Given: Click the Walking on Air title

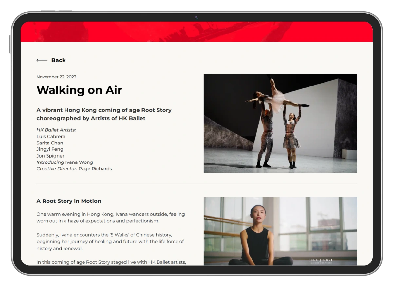Looking at the screenshot, I should 79,90.
